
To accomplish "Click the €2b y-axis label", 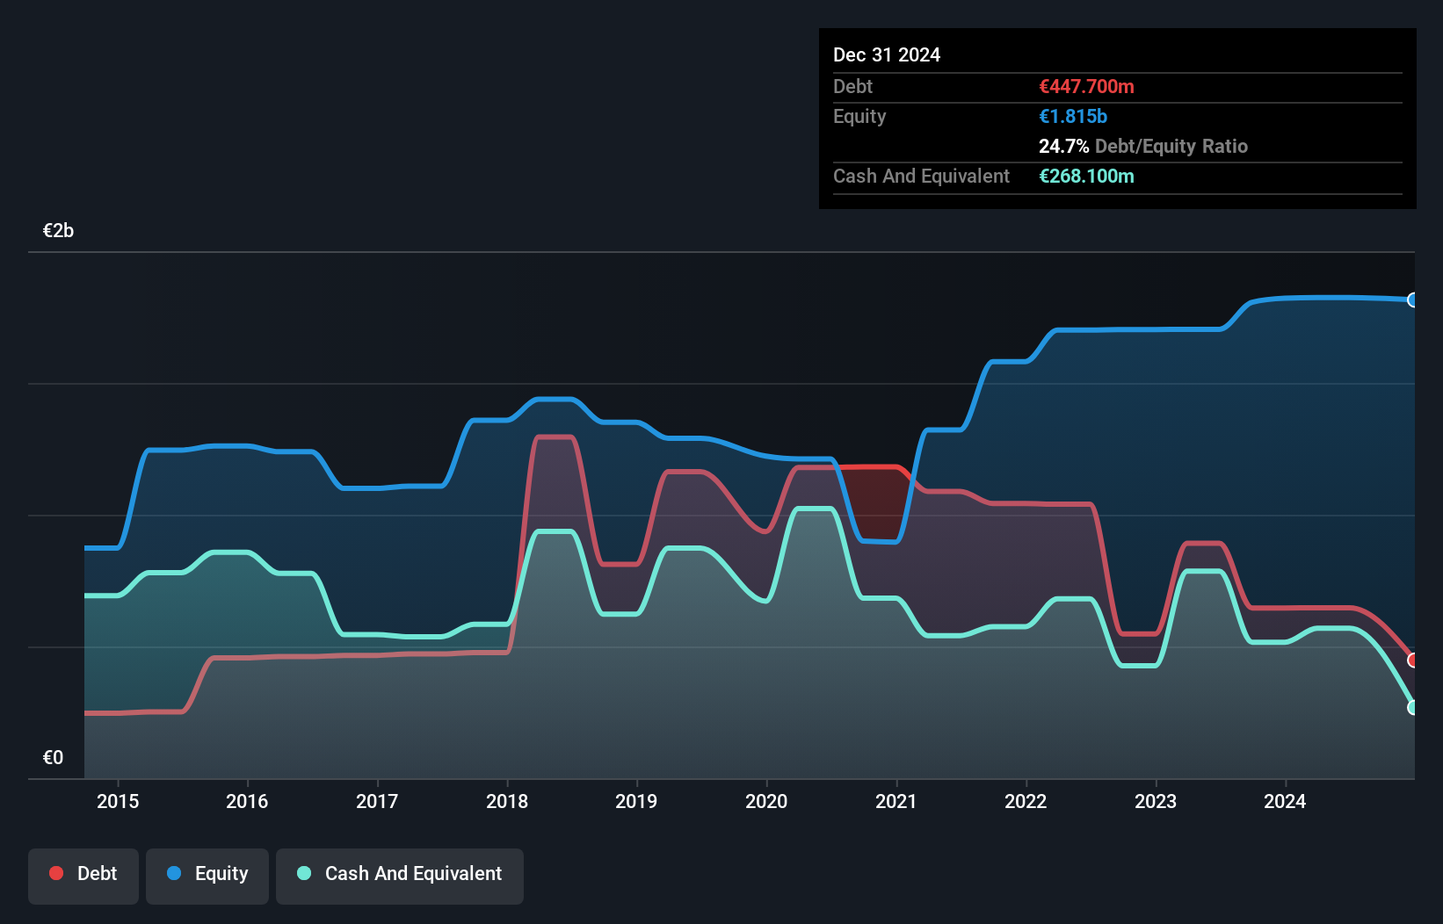I will [x=58, y=231].
